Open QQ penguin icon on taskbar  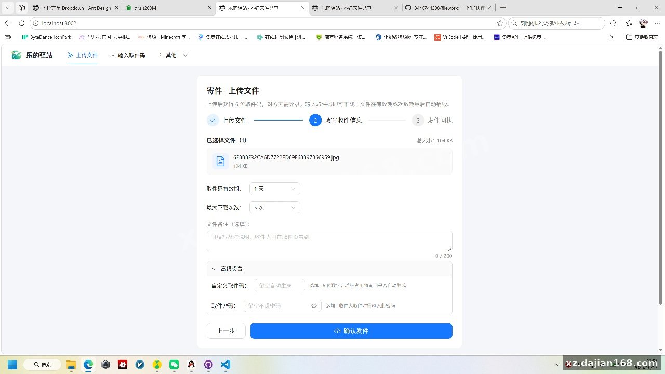click(x=191, y=364)
